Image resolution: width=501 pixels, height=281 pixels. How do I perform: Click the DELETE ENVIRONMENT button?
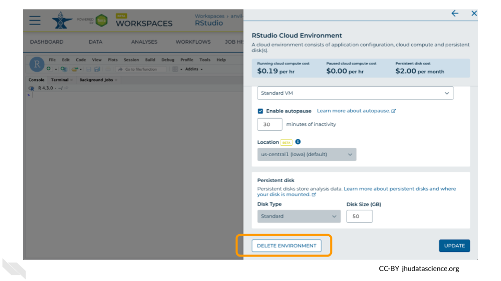point(287,246)
